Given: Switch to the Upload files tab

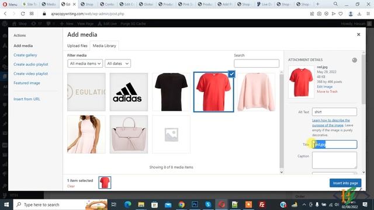Looking at the screenshot, I should coord(77,45).
